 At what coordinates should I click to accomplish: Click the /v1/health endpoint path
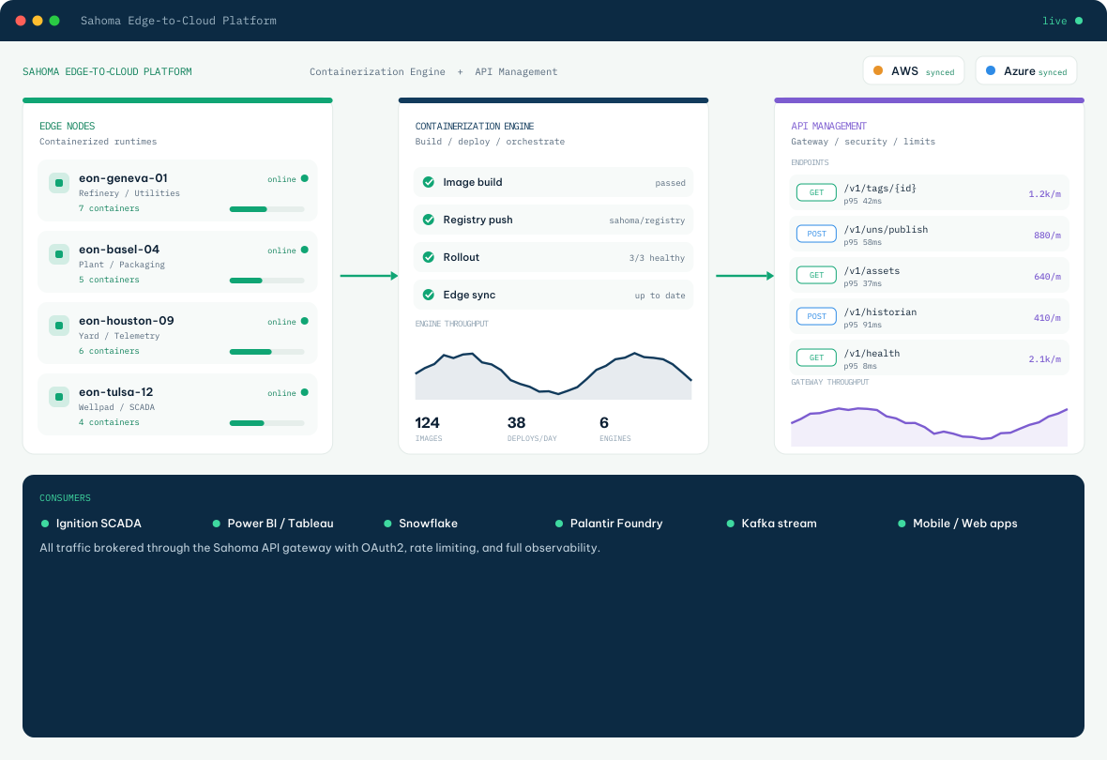872,353
